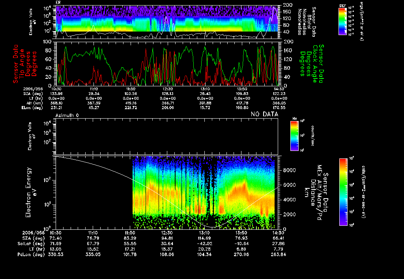
Task: Select local time value 20.28
Action: coord(204,249)
